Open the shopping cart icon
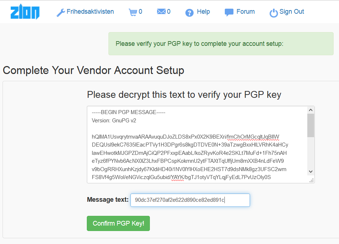339x244 pixels. coord(133,12)
